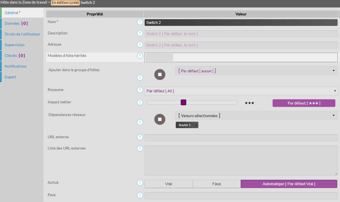
Task: Open help for Impact métier
Action: [140, 102]
